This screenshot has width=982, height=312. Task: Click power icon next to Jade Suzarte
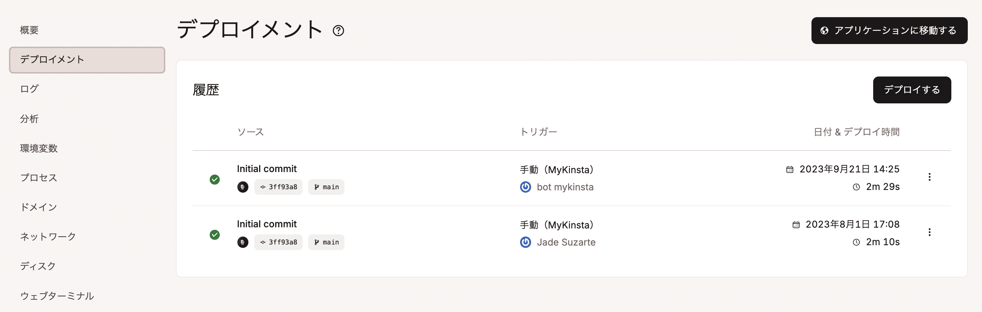point(525,242)
